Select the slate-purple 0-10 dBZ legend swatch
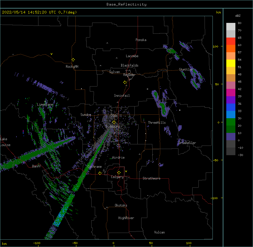Viewport: 253px width, 247px height. click(x=231, y=137)
